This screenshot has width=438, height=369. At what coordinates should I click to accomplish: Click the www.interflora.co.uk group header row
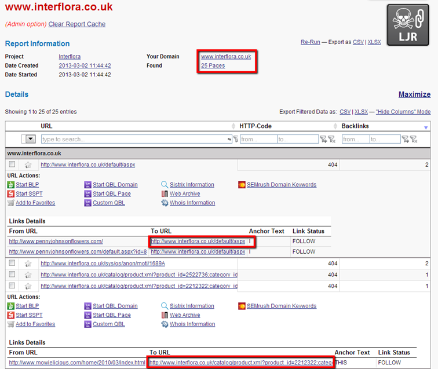click(218, 154)
